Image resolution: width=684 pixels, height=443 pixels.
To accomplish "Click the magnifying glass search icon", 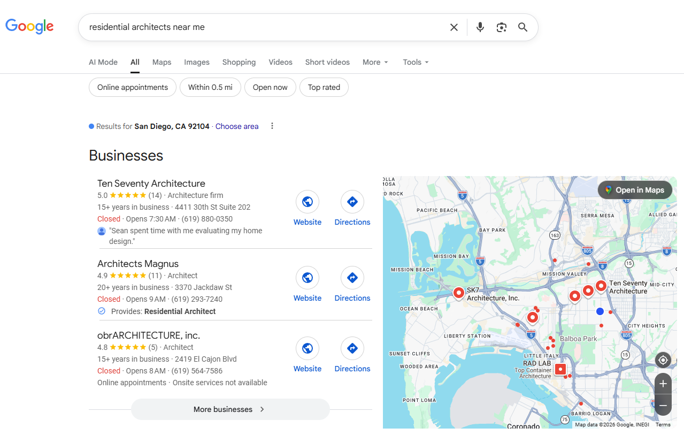I will tap(522, 27).
